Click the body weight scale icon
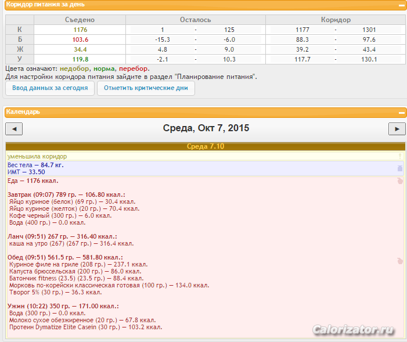This screenshot has width=407, height=342. pos(399,168)
